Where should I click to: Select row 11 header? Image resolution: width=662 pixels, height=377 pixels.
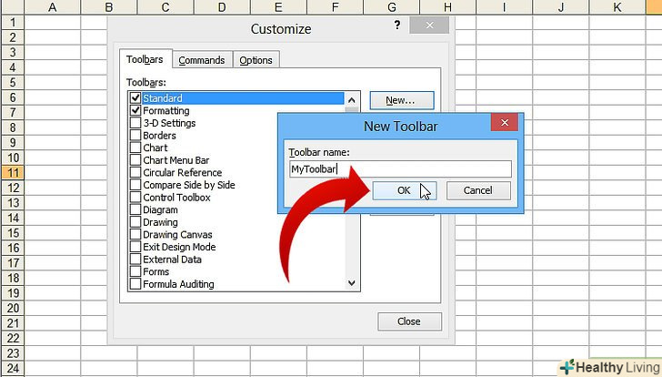13,172
